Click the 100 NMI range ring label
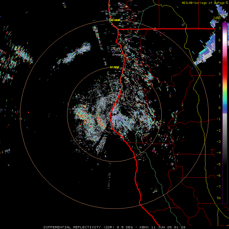The image size is (229, 229). coord(114,20)
